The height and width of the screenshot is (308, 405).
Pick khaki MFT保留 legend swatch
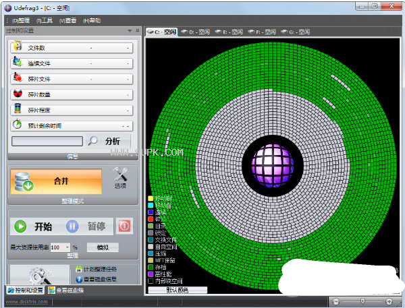tap(151, 260)
